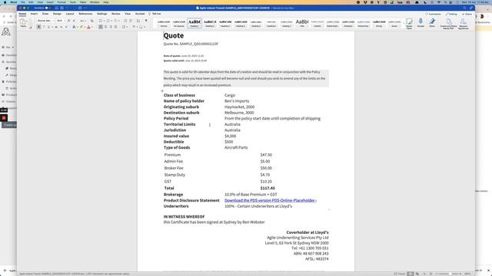Toggle Strikethrough formatting
The height and width of the screenshot is (276, 492).
[56, 27]
